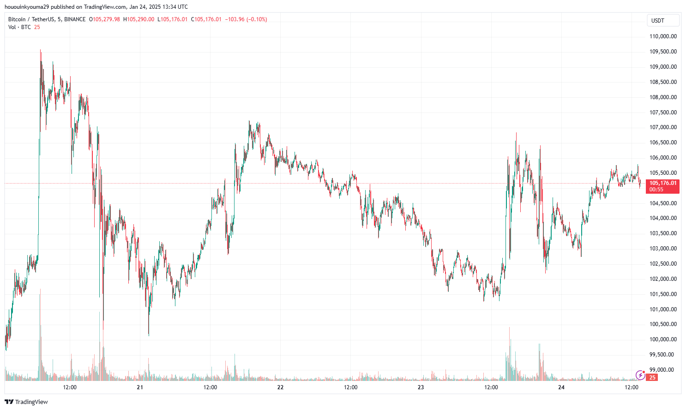Viewport: 686px width, 410px height.
Task: Click the 104,500.00 price axis label
Action: [663, 203]
